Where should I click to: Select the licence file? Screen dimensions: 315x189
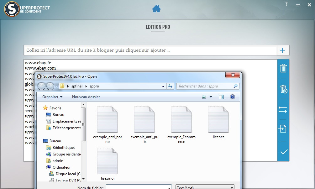coord(218,123)
